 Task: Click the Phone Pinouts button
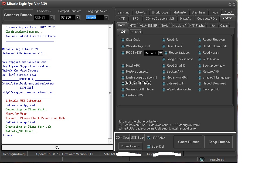tap(130, 146)
